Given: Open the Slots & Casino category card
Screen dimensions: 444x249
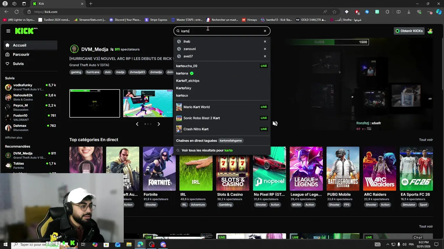Looking at the screenshot, I should [x=233, y=169].
